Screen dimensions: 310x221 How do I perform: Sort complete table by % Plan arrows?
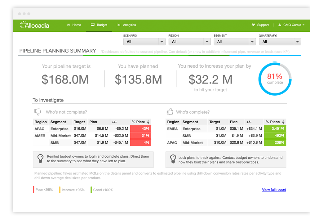pos(283,122)
